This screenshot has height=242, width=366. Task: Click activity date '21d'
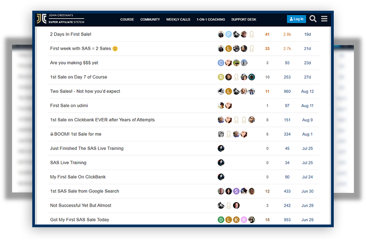coord(307,49)
